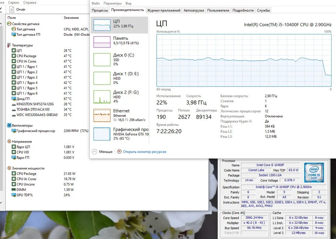Open the Сервис menu in AIDA64
336x239 pixels.
(14, 2)
